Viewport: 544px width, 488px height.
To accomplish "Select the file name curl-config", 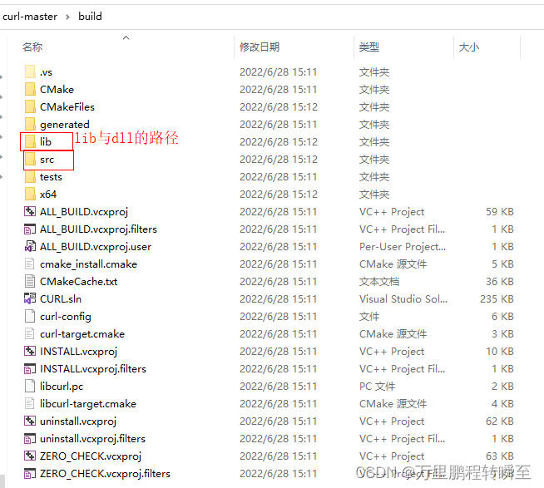I will (x=66, y=316).
